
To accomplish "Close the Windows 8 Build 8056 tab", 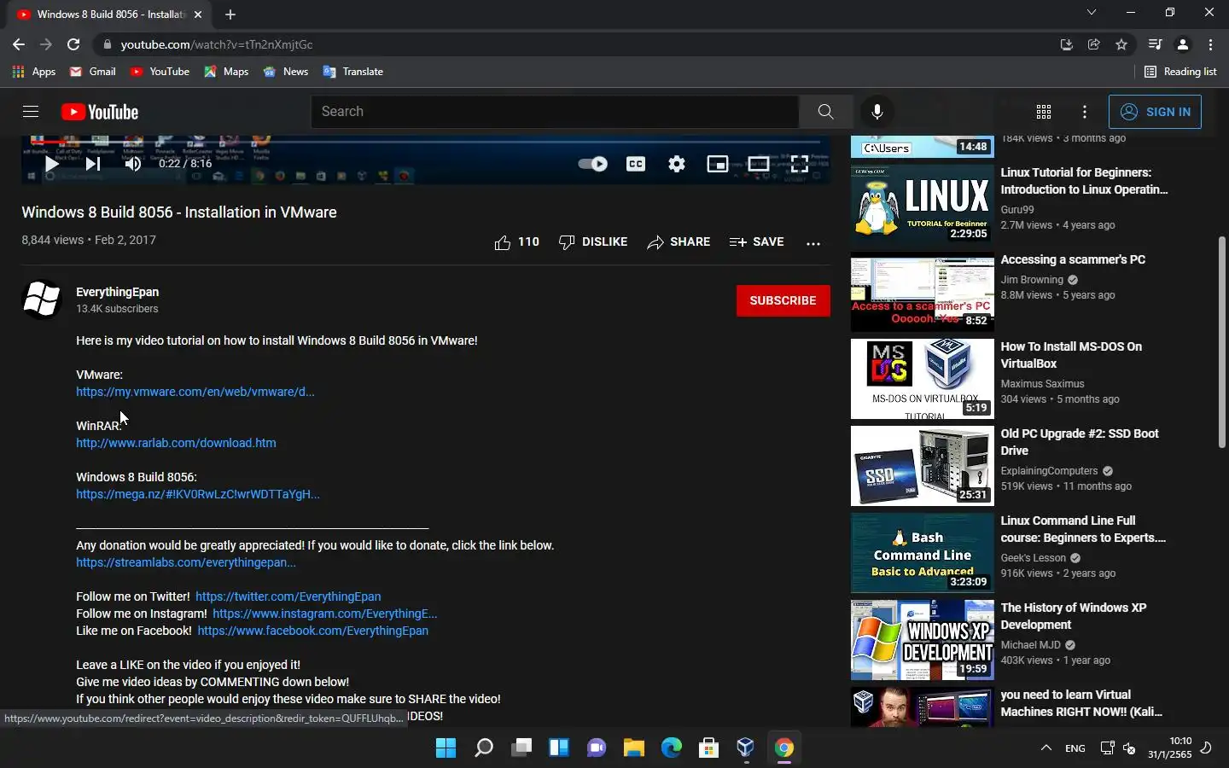I will [198, 14].
